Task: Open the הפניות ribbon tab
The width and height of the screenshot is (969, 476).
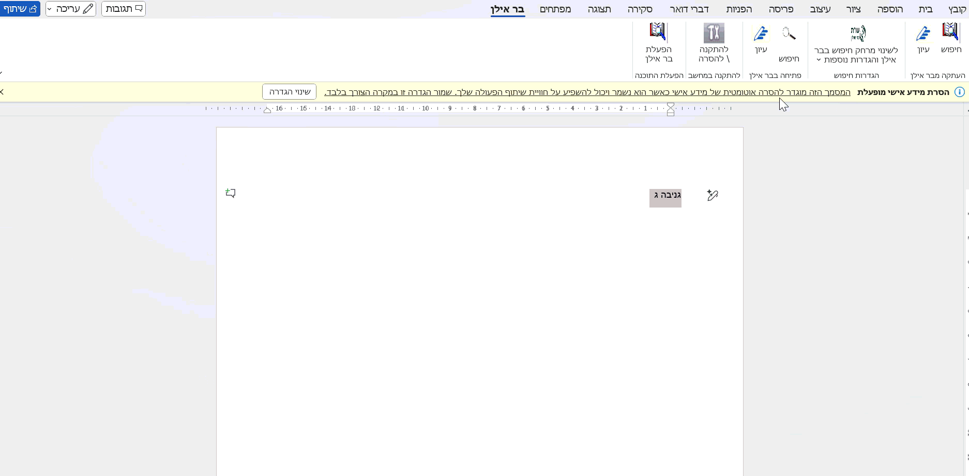Action: [739, 9]
